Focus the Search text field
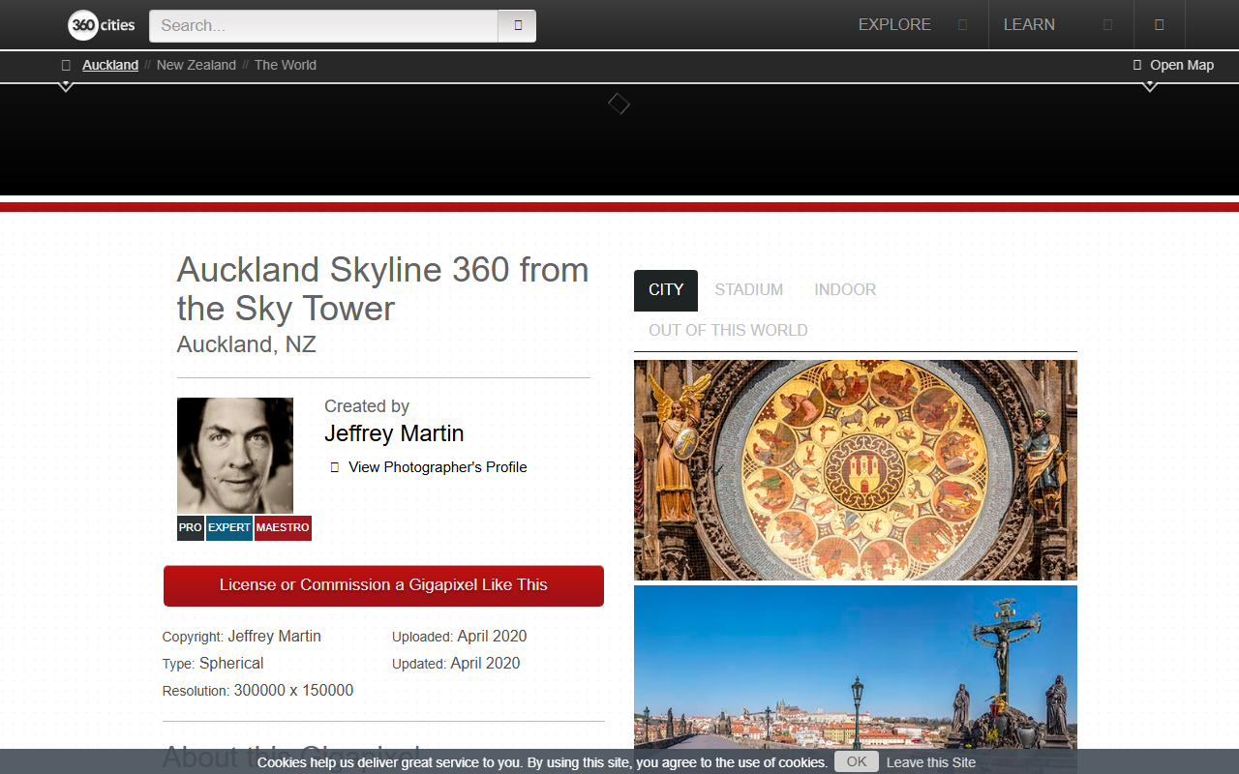This screenshot has height=774, width=1239. (x=323, y=26)
